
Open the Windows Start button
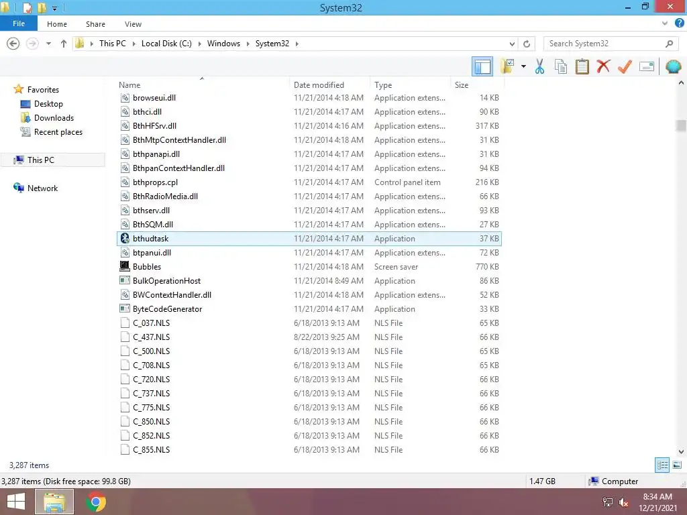(16, 502)
